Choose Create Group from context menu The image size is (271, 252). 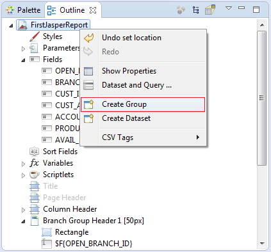143,104
